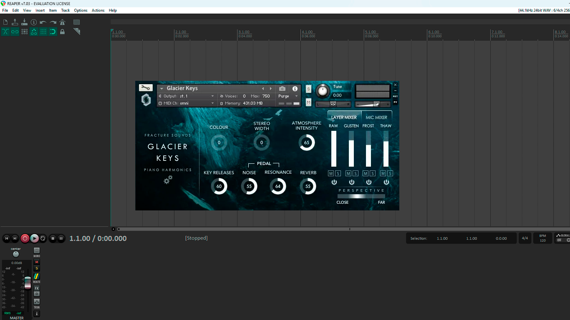Mute the RAW layer
Screen dimensions: 570x320
pos(331,173)
